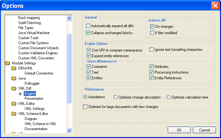The width and height of the screenshot is (221, 138).
Task: Click the XML Editor folder icon
Action: [x=14, y=104]
